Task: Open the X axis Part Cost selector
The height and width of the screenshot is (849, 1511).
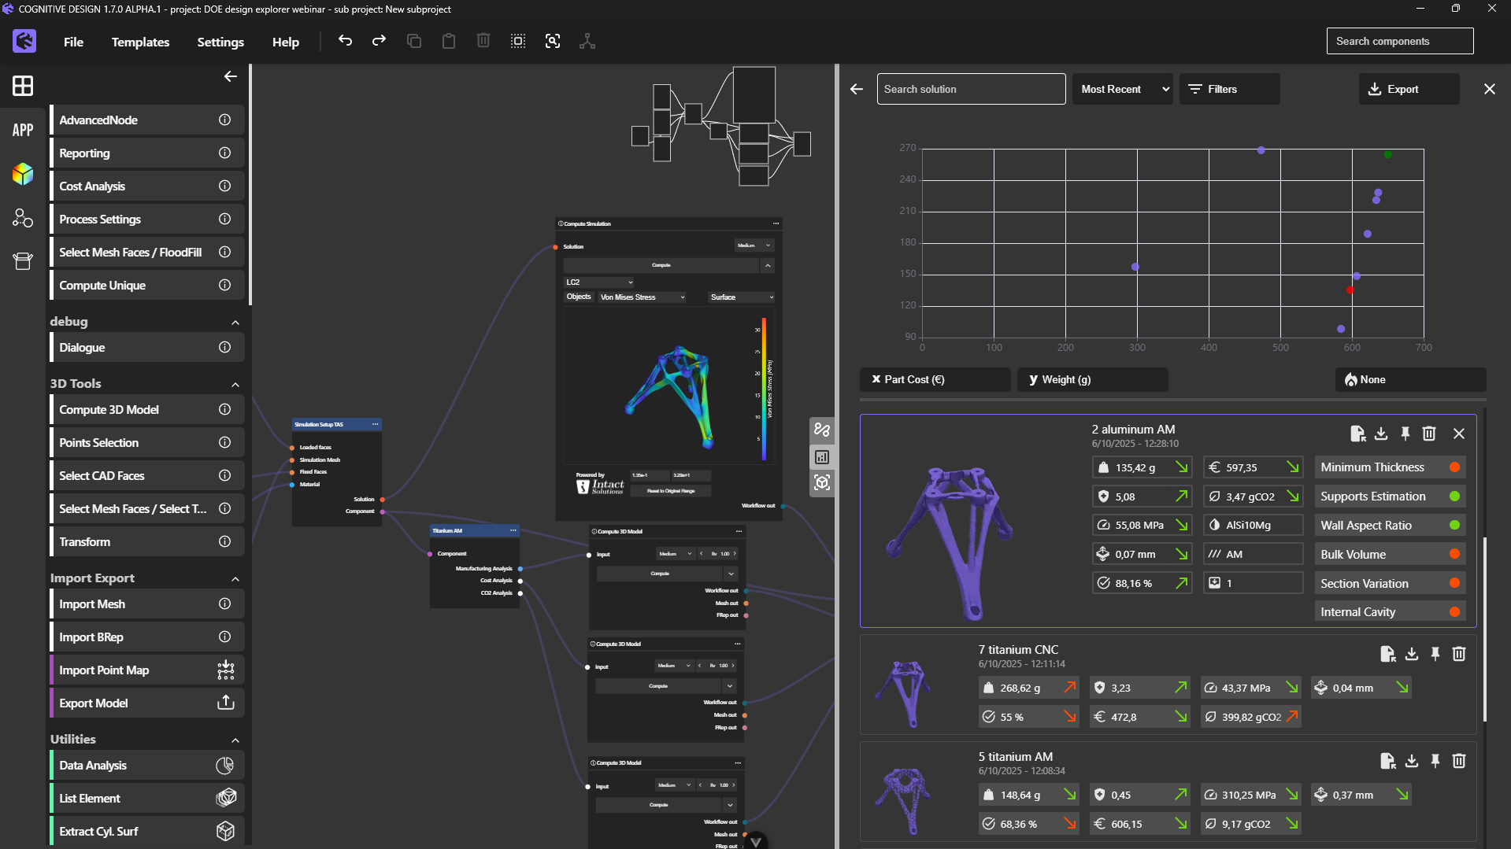Action: [935, 379]
